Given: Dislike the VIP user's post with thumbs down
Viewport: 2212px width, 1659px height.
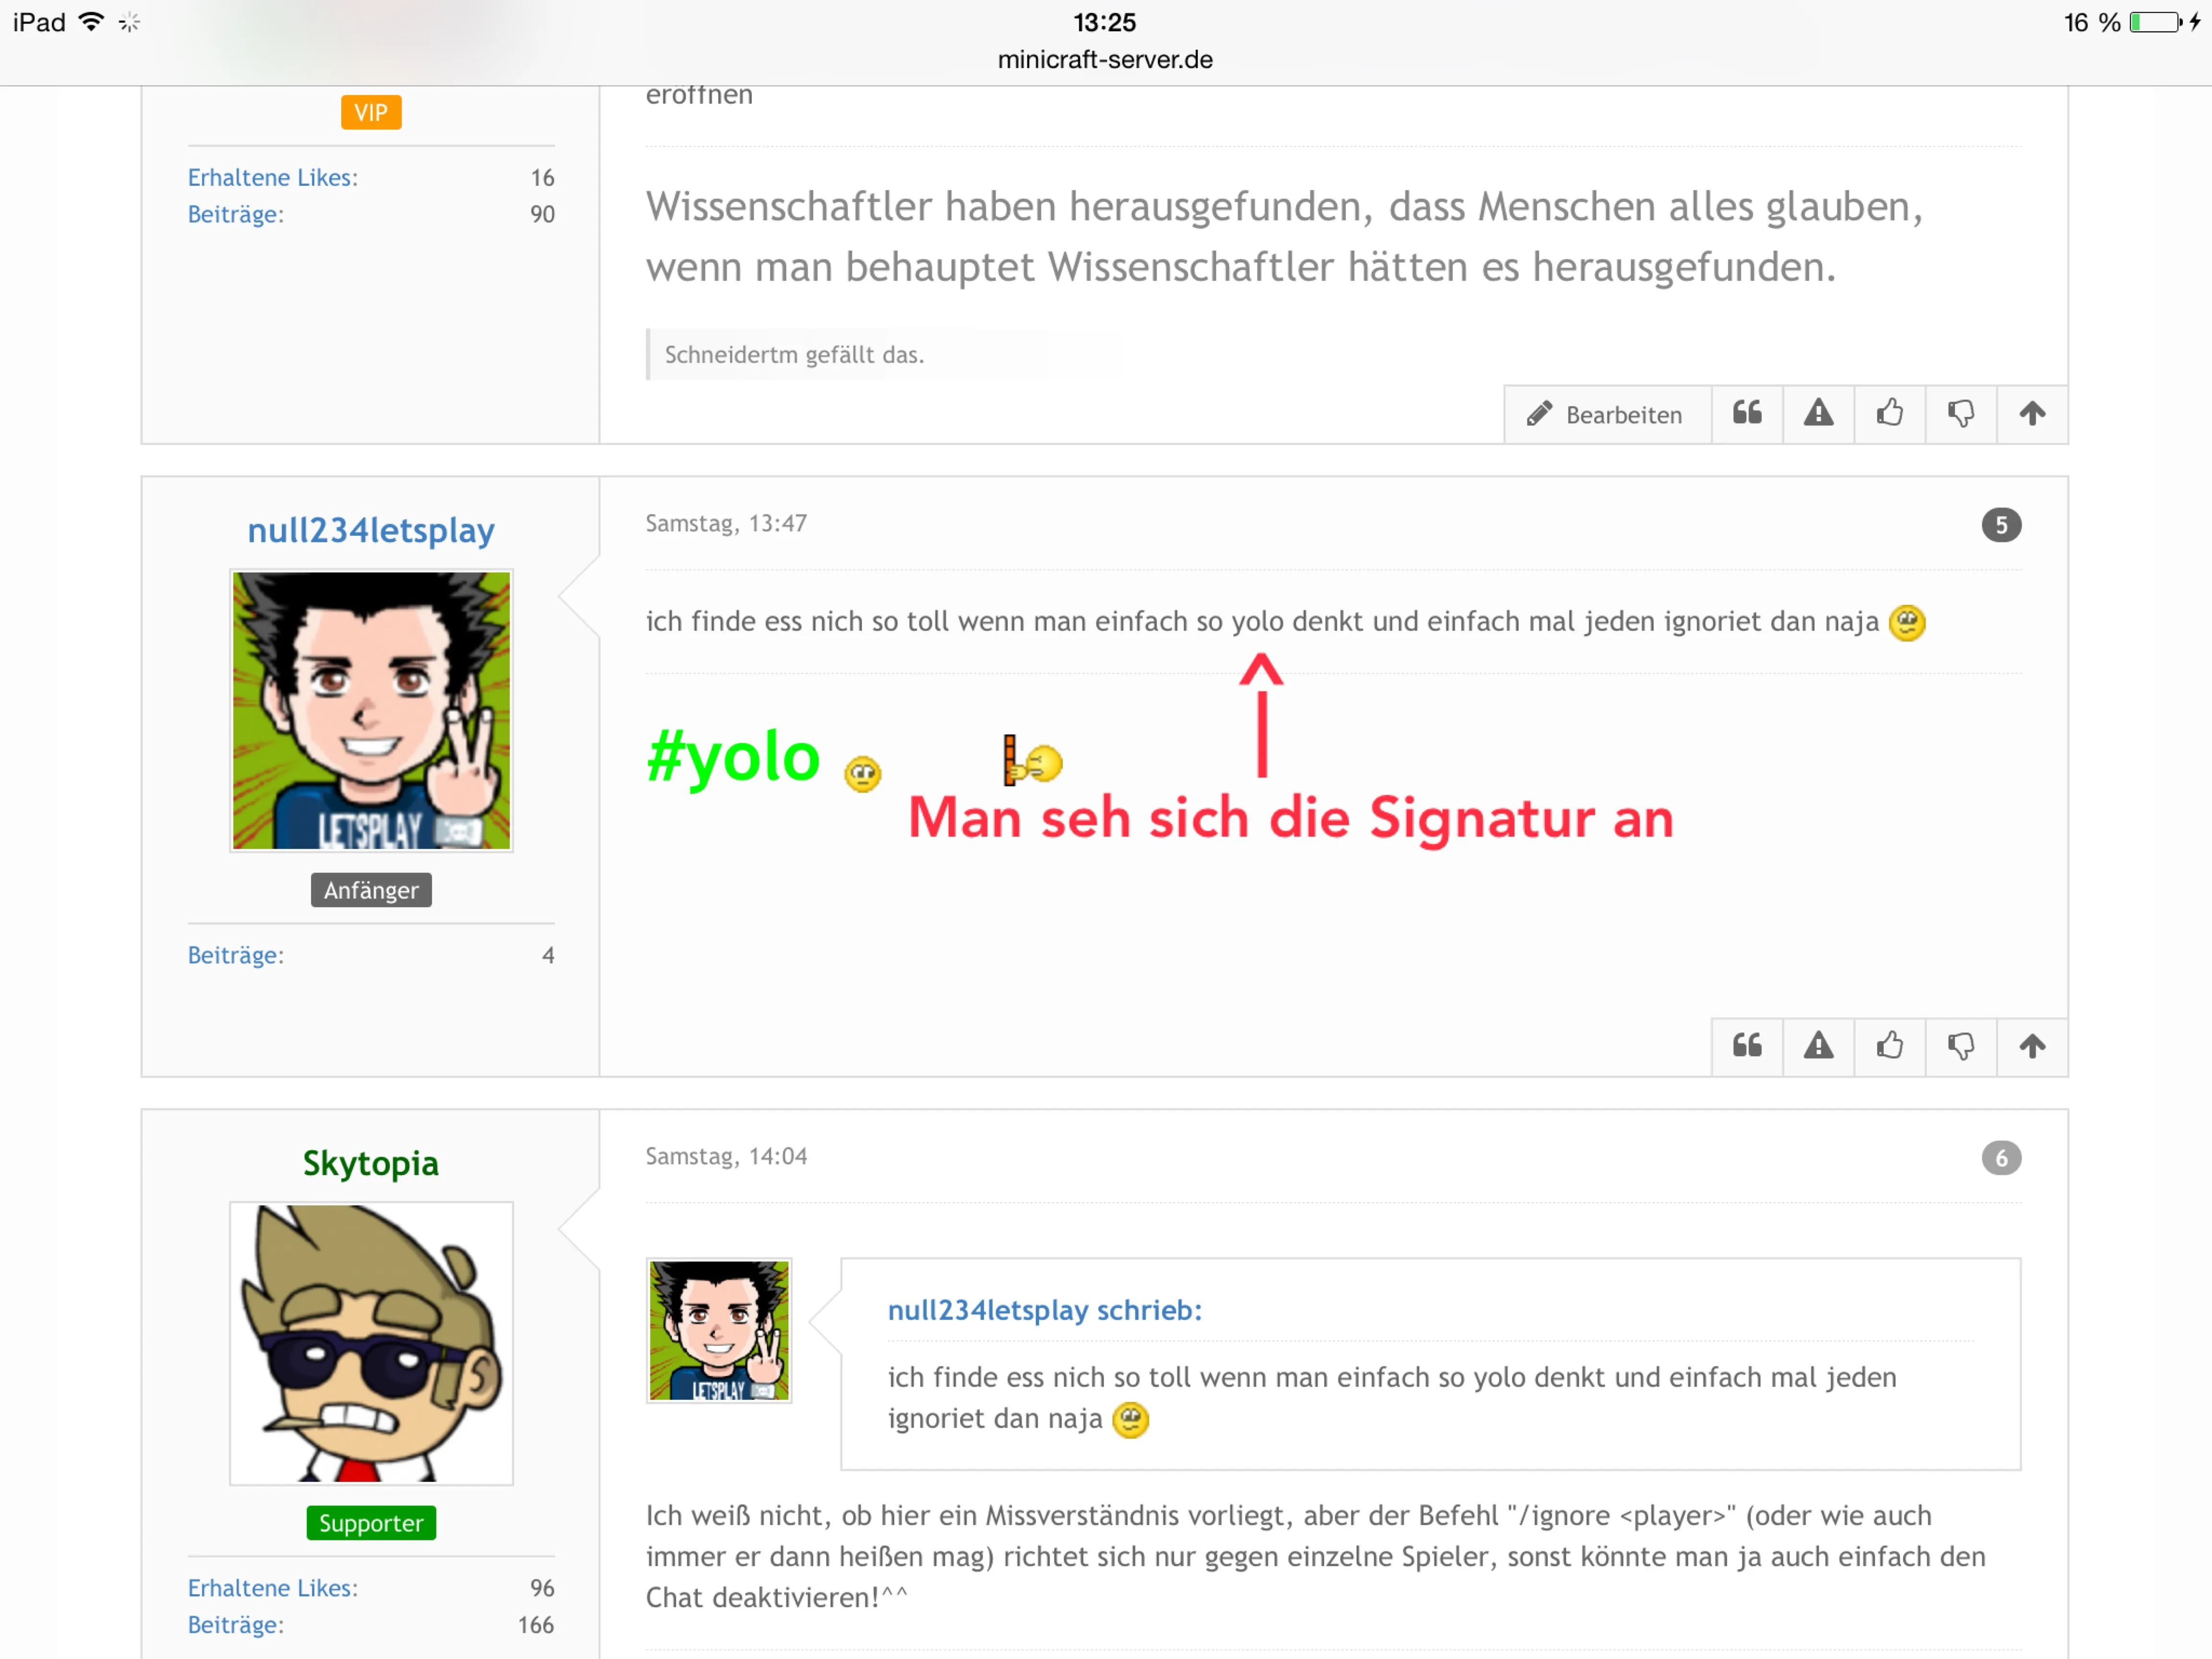Looking at the screenshot, I should (x=1960, y=414).
